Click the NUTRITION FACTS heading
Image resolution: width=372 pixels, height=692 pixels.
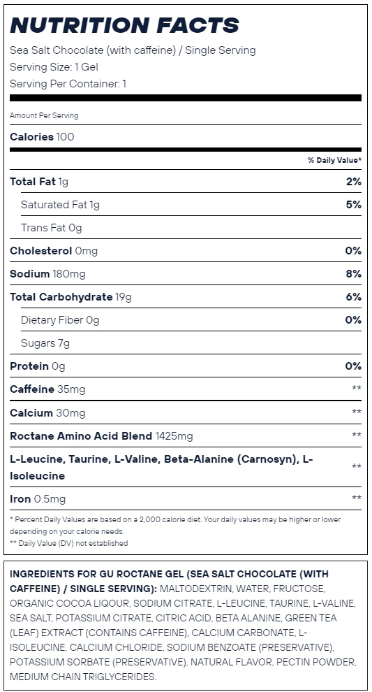click(124, 26)
